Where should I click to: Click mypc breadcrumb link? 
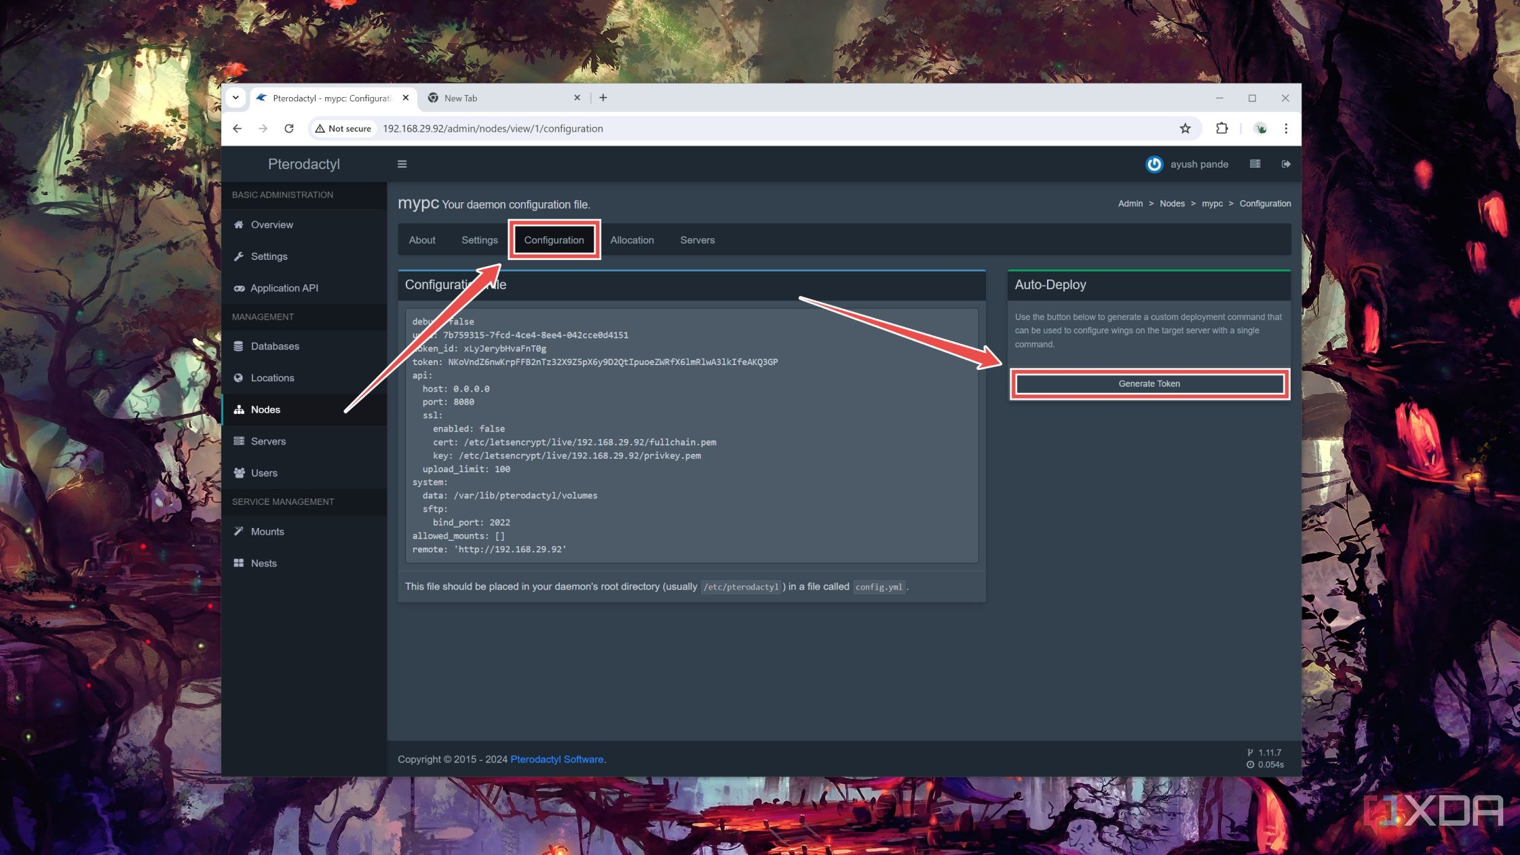[1212, 204]
